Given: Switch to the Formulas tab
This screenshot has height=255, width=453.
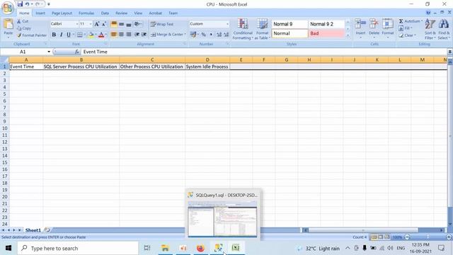Looking at the screenshot, I should pos(86,13).
